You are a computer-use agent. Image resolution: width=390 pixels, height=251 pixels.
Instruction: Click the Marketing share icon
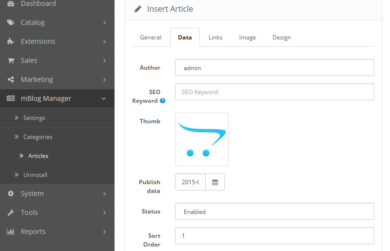[11, 79]
